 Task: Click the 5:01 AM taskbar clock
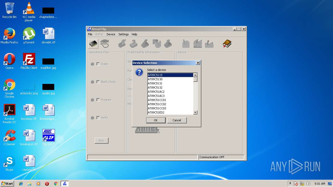click(x=320, y=184)
